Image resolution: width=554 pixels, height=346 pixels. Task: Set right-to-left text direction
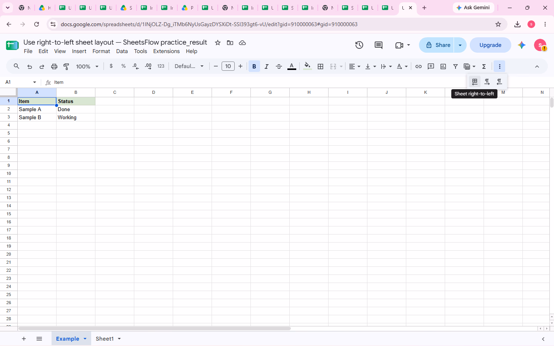tap(499, 82)
